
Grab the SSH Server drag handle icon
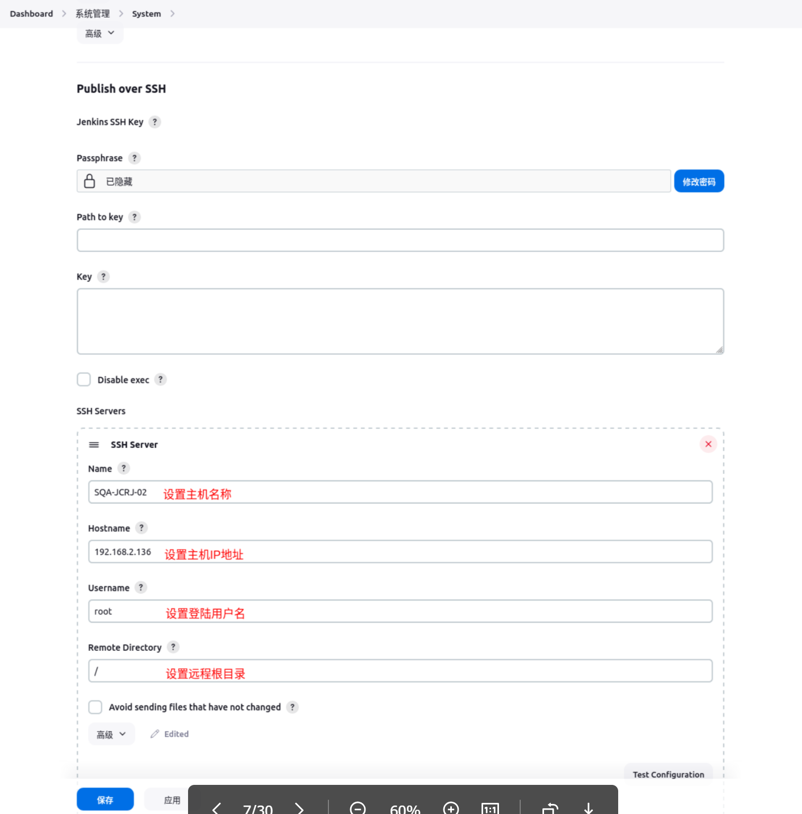pos(94,445)
